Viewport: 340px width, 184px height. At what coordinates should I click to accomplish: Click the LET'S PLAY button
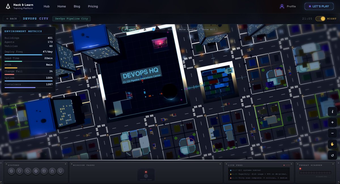(319, 6)
